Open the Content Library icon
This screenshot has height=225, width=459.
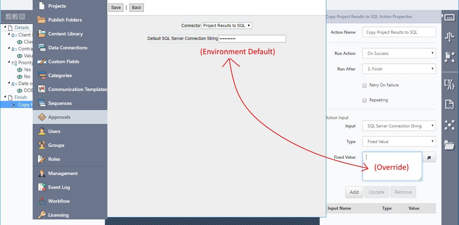coord(42,34)
